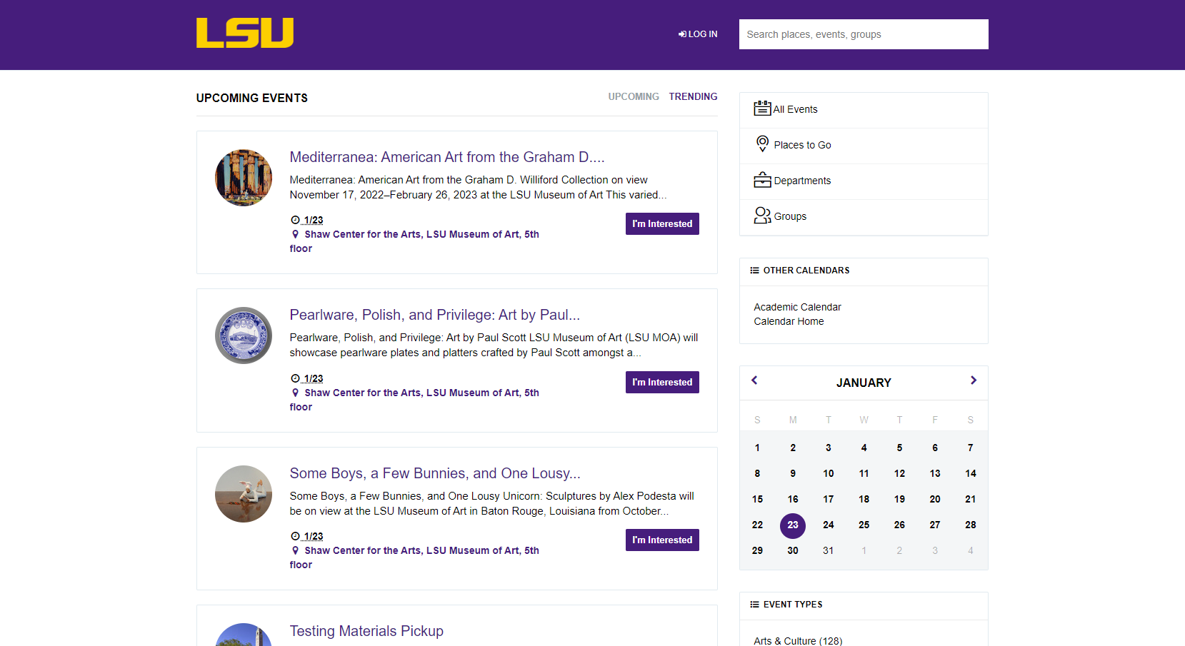Open Shaw Center location on Mediterranea event
The width and height of the screenshot is (1185, 646).
[x=414, y=241]
